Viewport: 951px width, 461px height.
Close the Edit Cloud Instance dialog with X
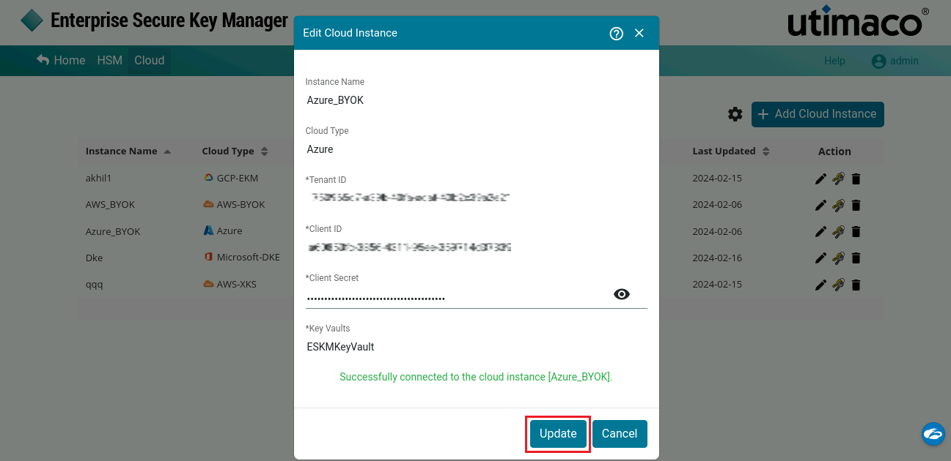639,33
